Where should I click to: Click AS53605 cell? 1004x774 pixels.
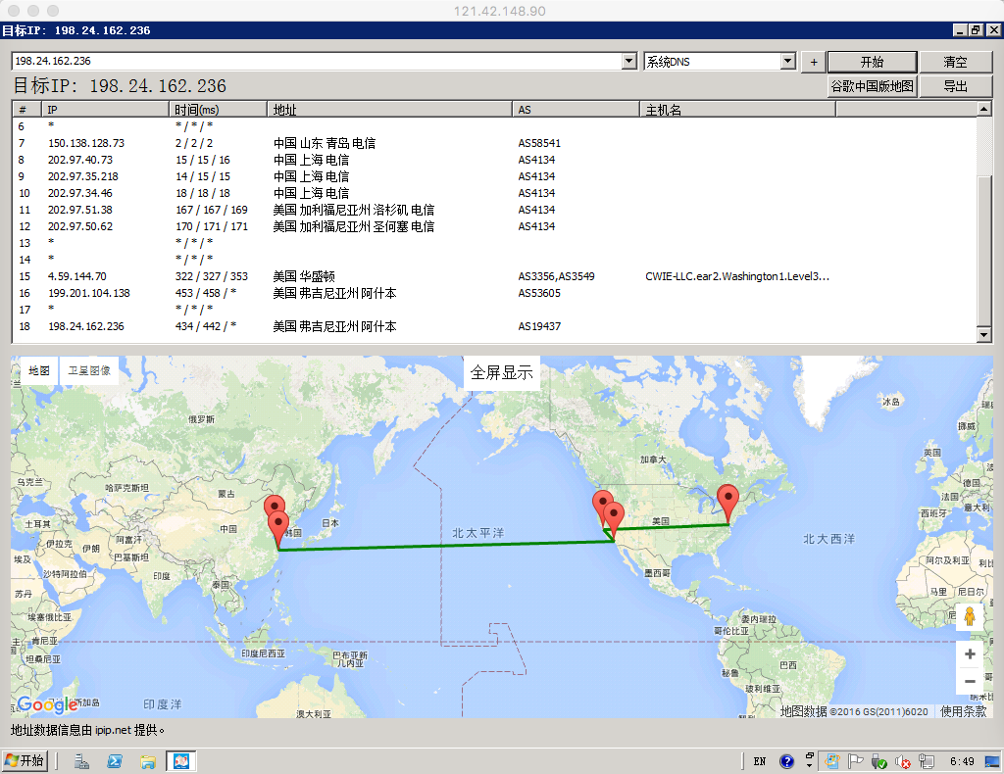538,293
